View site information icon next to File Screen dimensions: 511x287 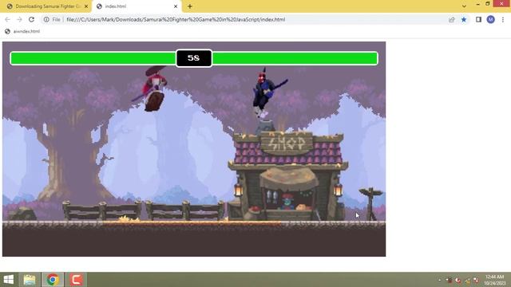pos(46,19)
